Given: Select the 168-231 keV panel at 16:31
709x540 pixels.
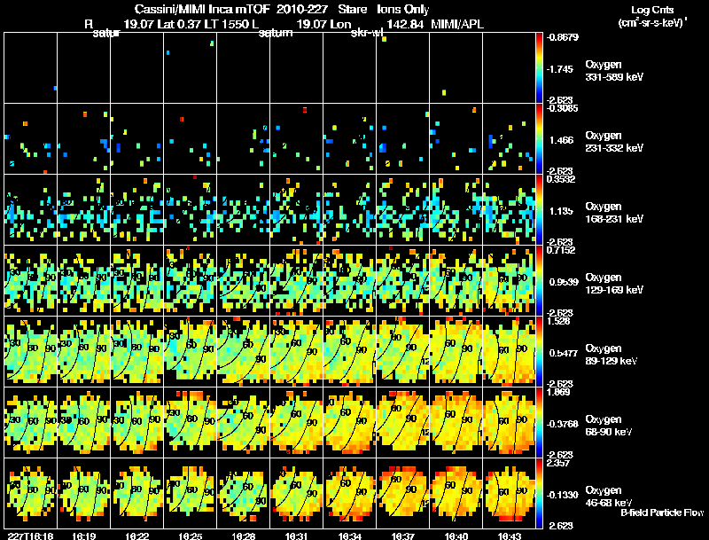Looking at the screenshot, I should click(296, 209).
